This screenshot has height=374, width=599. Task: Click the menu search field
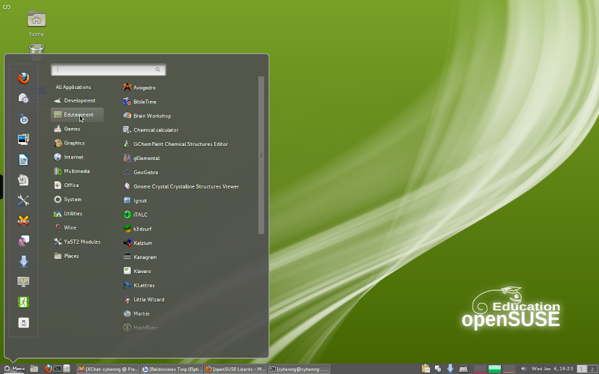pyautogui.click(x=108, y=70)
